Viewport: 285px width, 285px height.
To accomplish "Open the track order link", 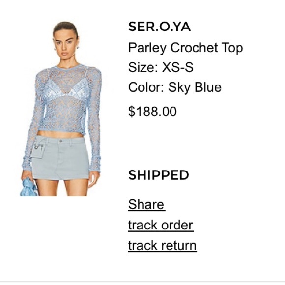I will tap(161, 225).
